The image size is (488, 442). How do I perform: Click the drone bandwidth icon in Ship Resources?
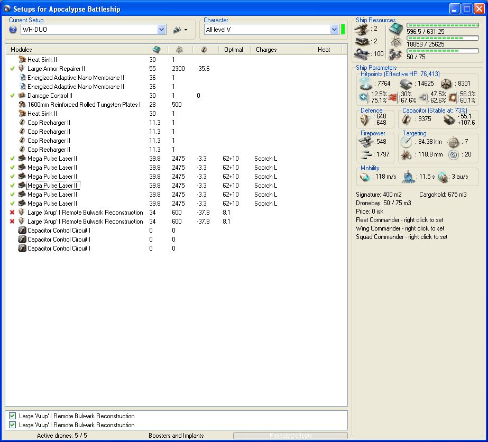[395, 54]
